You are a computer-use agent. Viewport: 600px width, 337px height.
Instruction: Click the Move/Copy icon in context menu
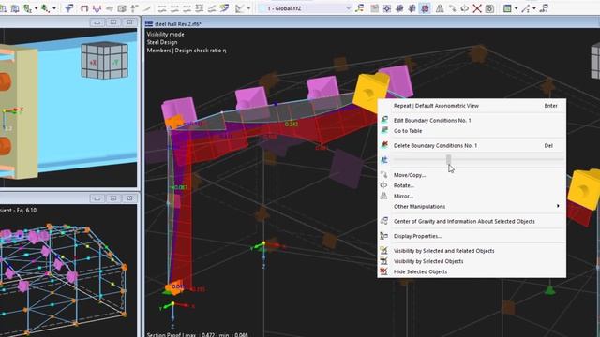[383, 175]
